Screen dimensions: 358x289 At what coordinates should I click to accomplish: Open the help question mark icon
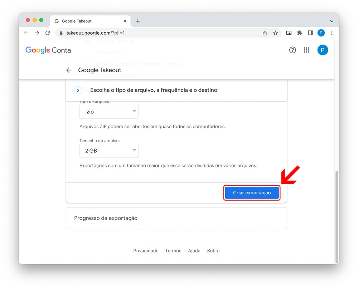tap(292, 50)
